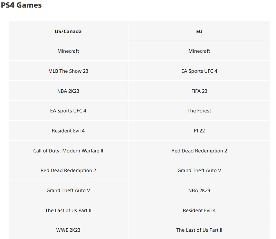Click FIFA 23 in EU column
Screen dimensions: 276x239
coord(199,91)
